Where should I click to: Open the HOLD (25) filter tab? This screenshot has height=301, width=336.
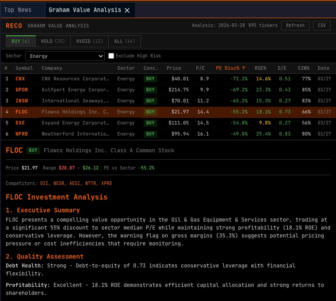point(53,41)
